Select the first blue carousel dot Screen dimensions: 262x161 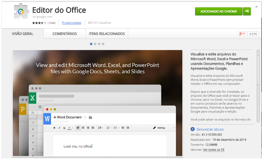click(91, 44)
